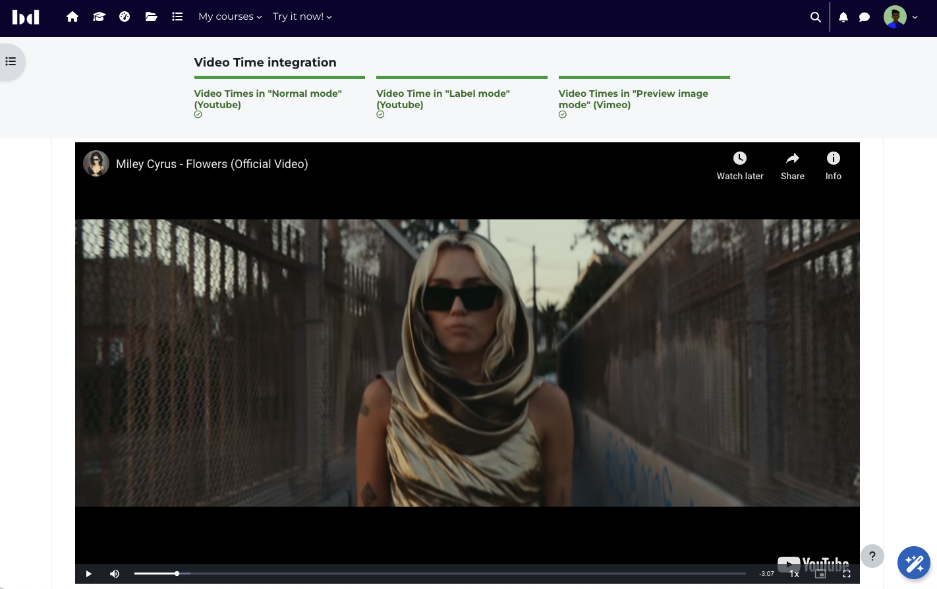
Task: Open the dashboard gauge icon
Action: (125, 16)
